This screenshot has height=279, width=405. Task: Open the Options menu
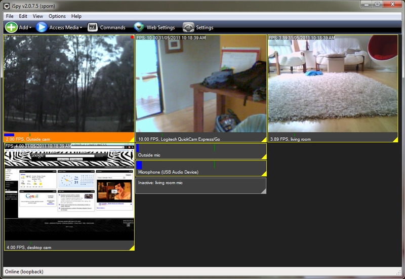point(57,16)
